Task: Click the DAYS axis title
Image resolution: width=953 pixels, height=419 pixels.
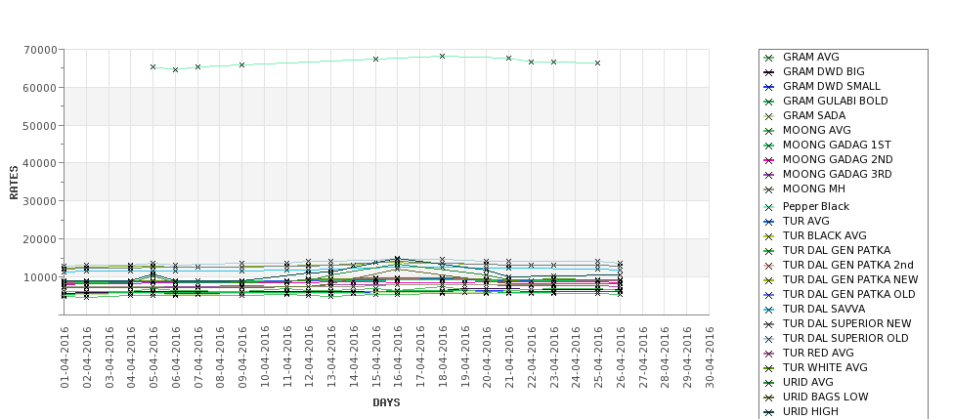Action: [x=386, y=402]
